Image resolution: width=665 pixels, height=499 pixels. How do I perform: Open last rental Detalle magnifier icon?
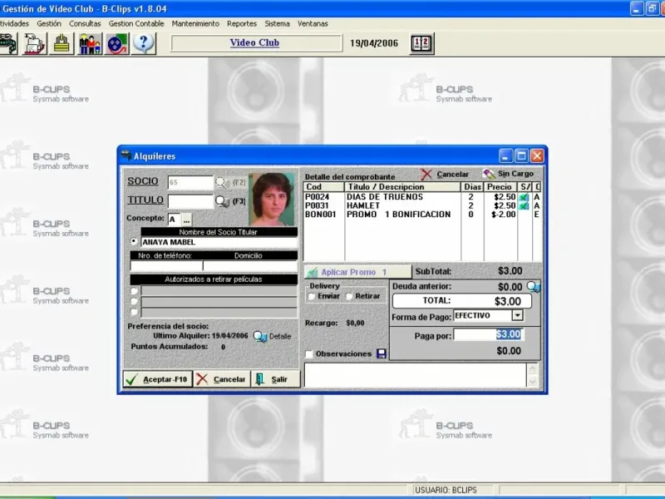[260, 337]
